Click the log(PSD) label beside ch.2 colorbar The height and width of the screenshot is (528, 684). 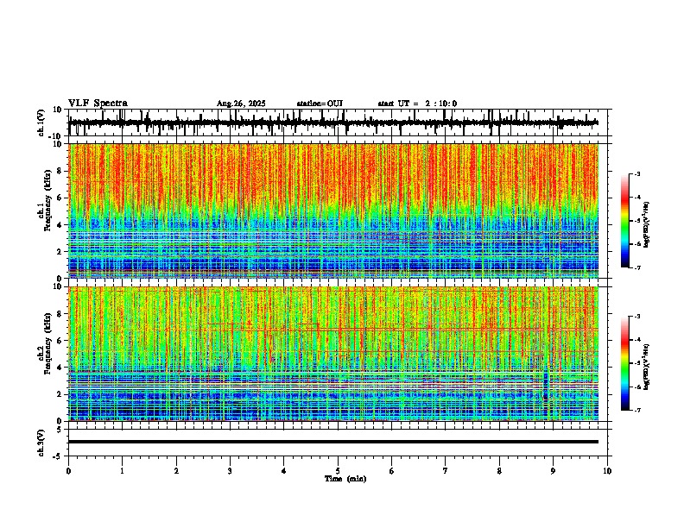(x=647, y=367)
